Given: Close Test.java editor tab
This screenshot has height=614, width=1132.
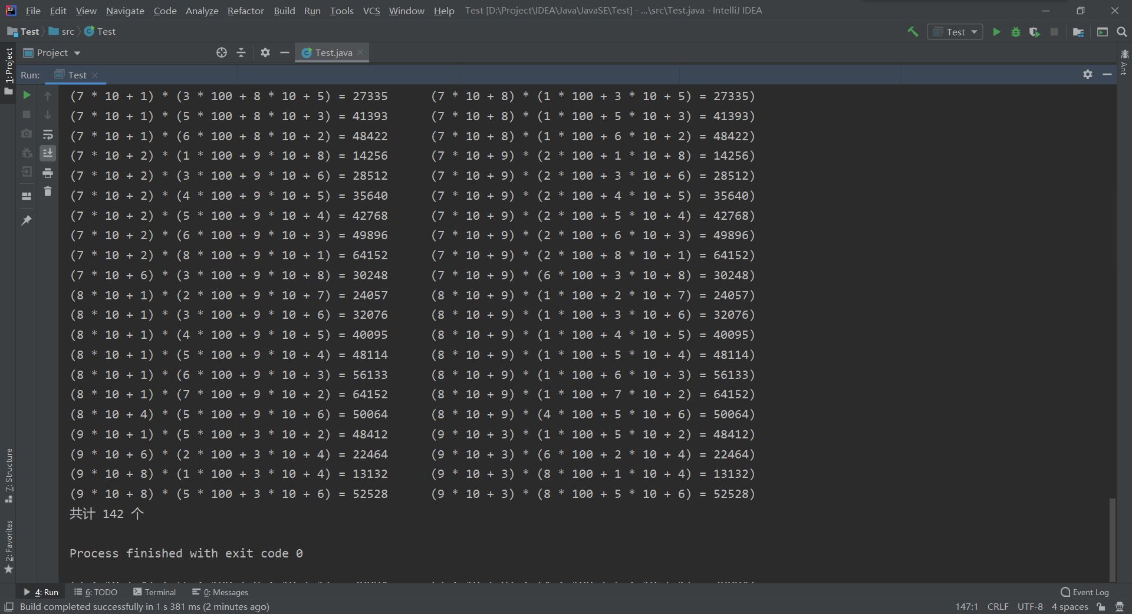Looking at the screenshot, I should coord(360,52).
